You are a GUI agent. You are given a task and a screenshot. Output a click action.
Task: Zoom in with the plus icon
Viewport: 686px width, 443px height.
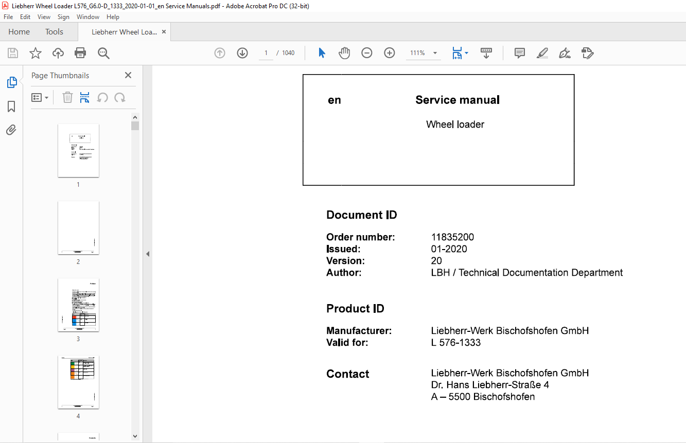click(x=390, y=53)
